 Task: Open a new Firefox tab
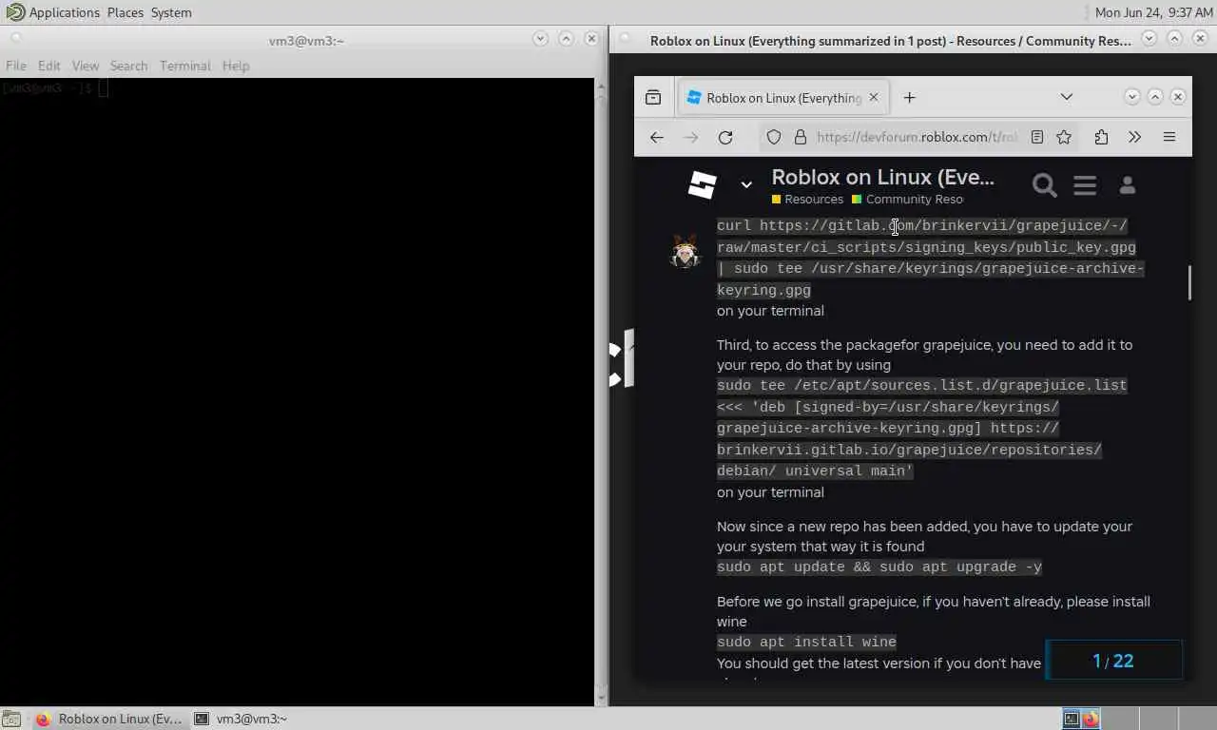pos(909,97)
